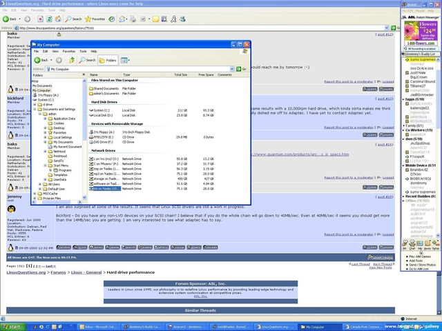Sort by the Total Size column header
The width and height of the screenshot is (442, 331).
click(x=175, y=74)
